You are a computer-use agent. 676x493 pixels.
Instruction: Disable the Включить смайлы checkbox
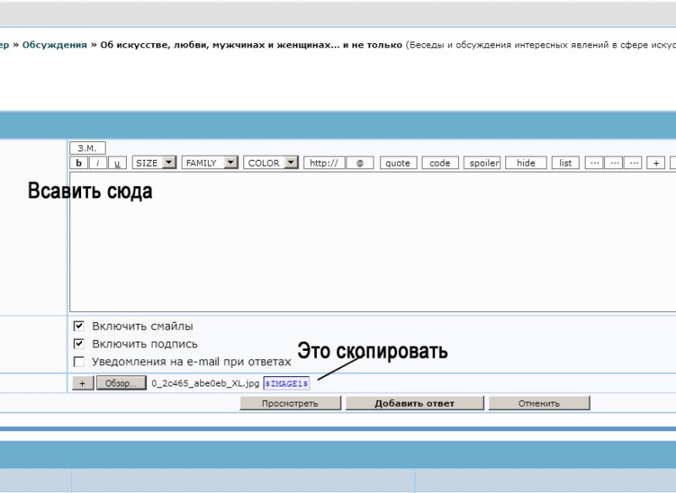click(x=79, y=326)
